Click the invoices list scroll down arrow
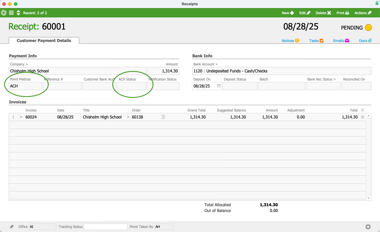 pos(369,198)
